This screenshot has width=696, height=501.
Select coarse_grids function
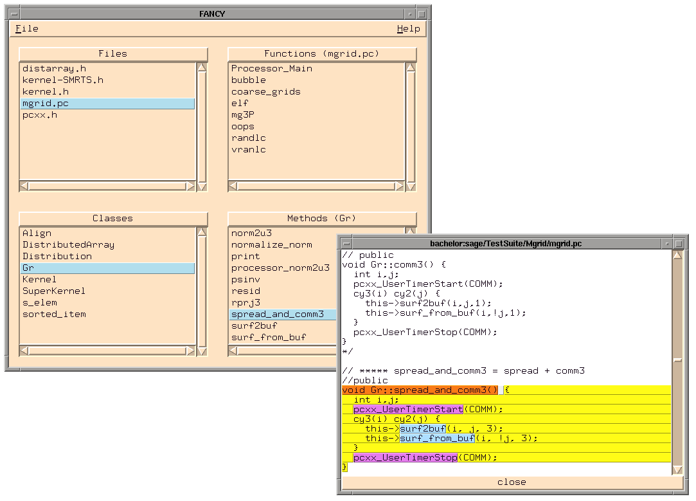coord(316,92)
